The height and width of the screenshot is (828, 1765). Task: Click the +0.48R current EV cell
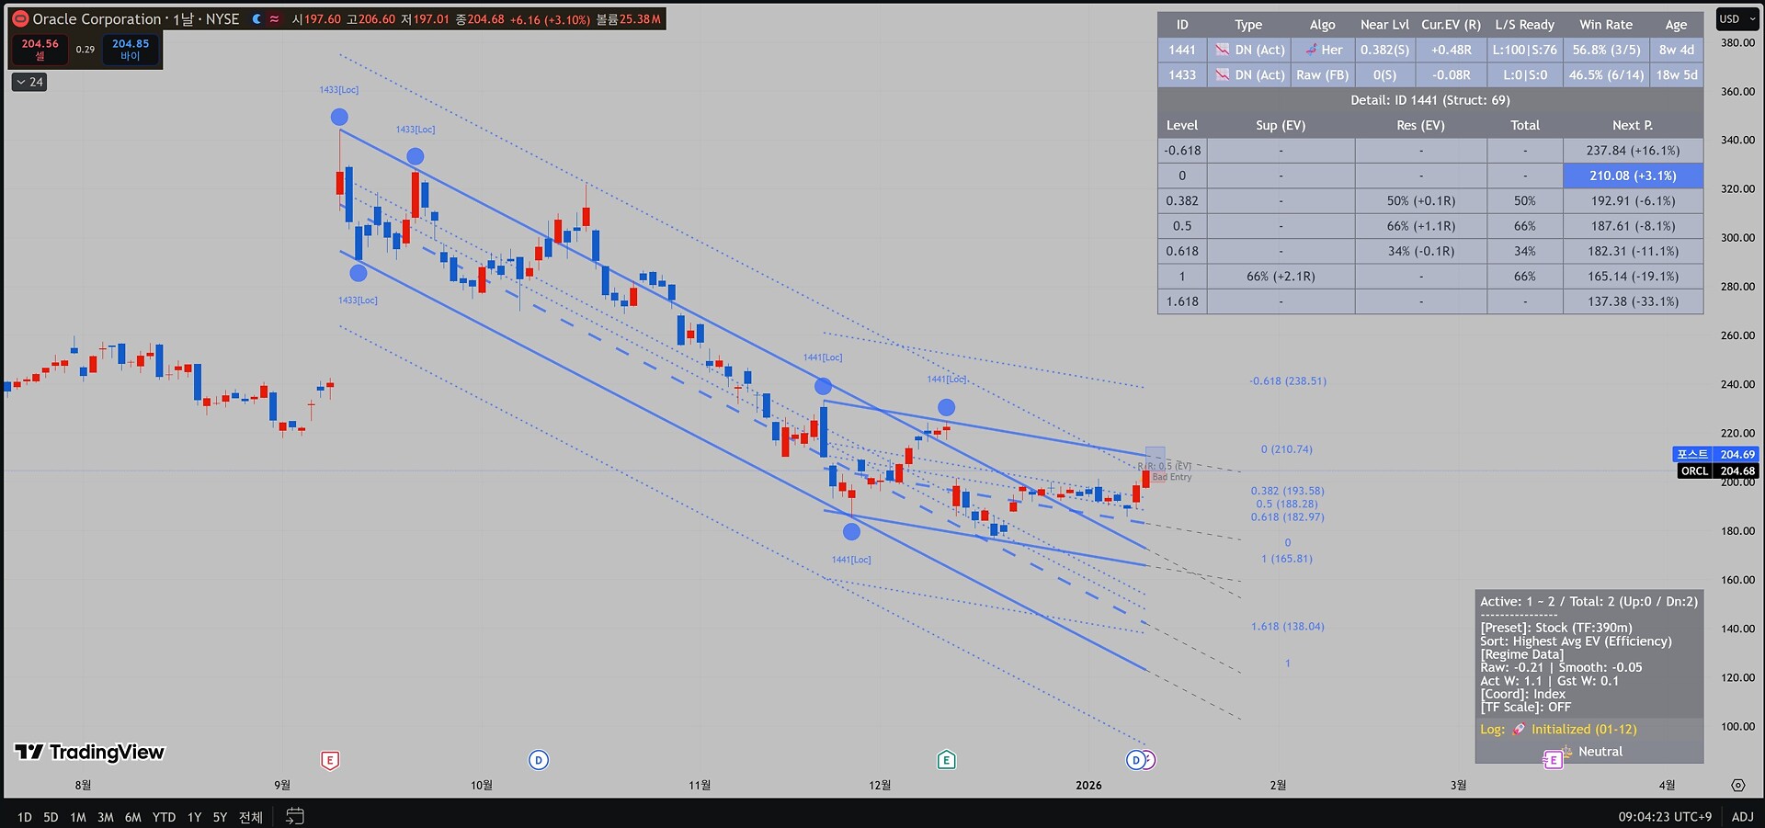click(1451, 50)
